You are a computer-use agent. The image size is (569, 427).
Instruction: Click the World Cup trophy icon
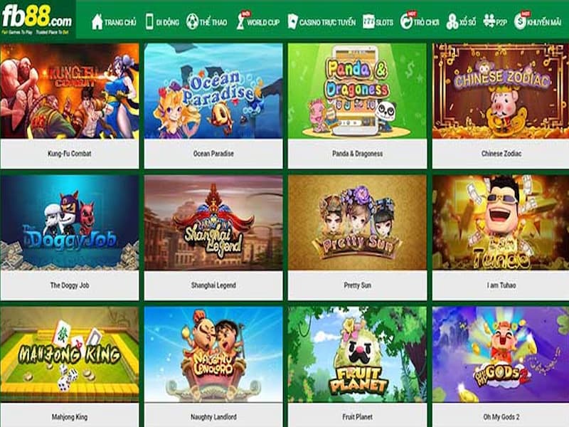tap(240, 22)
